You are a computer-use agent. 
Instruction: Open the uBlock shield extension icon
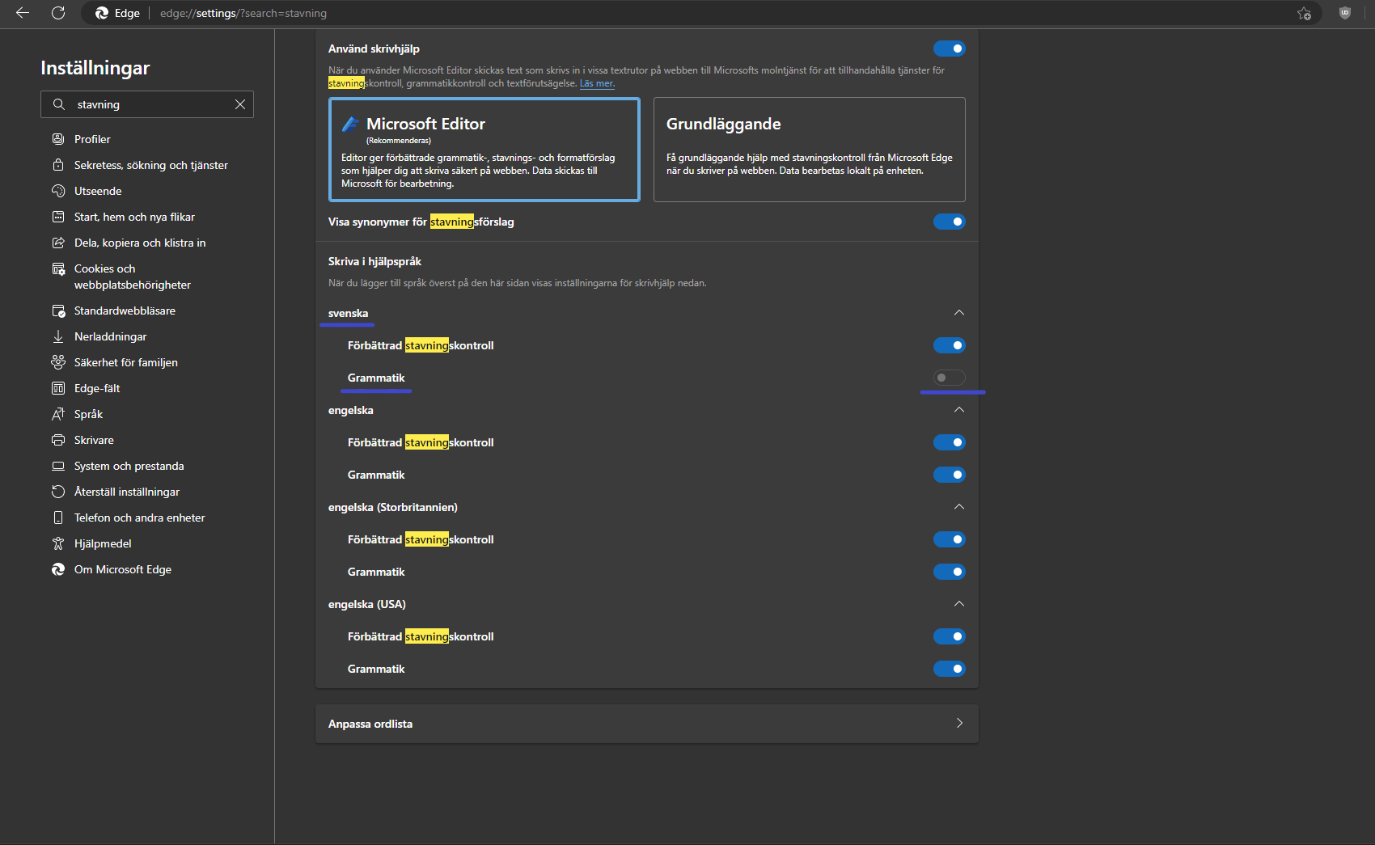click(x=1345, y=13)
